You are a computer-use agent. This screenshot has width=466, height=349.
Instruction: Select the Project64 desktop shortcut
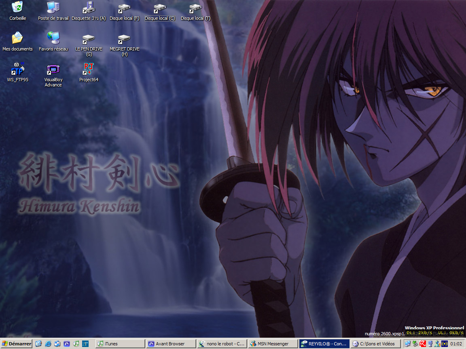[x=89, y=72]
